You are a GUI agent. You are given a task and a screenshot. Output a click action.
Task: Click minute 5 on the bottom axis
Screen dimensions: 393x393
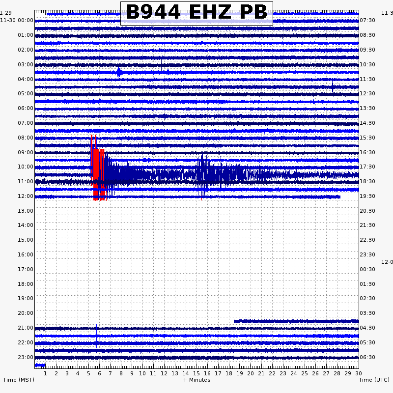click(x=88, y=373)
